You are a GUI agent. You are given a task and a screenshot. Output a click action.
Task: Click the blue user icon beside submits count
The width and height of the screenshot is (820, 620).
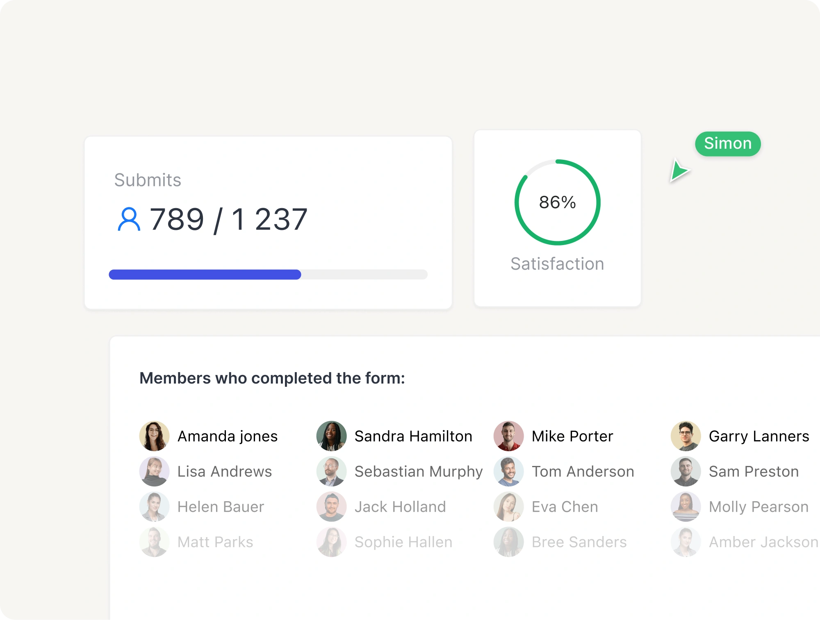pos(129,219)
